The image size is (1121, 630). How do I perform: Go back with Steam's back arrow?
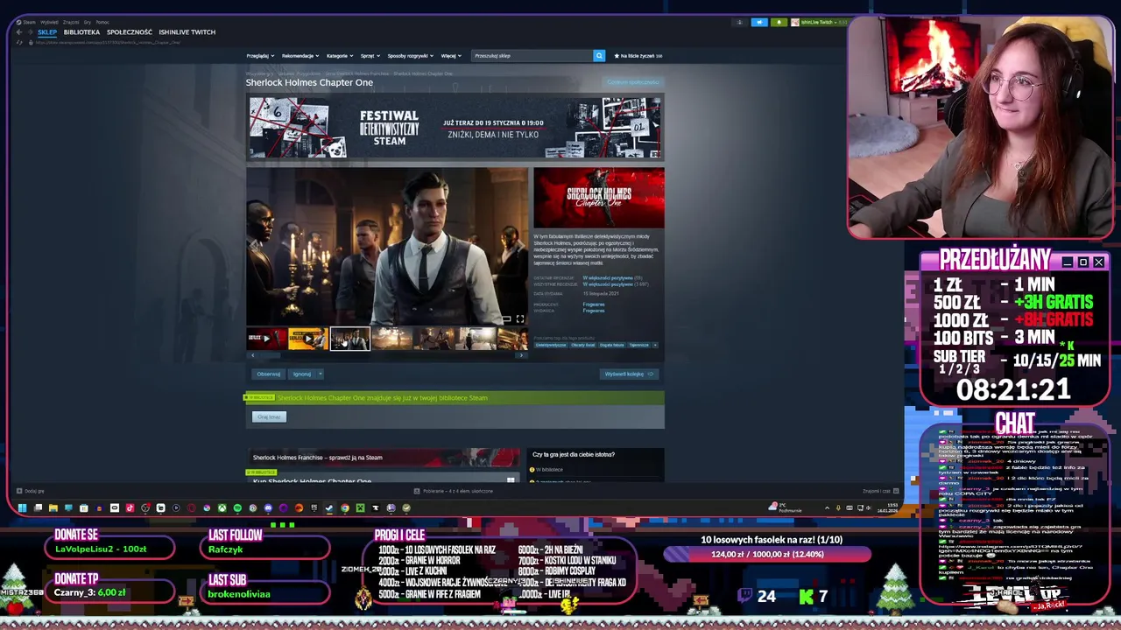[18, 32]
